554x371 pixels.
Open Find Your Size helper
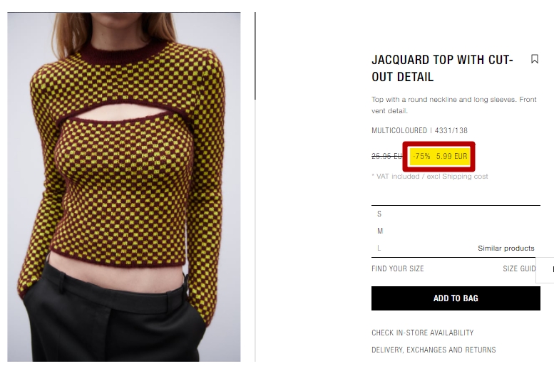point(397,268)
